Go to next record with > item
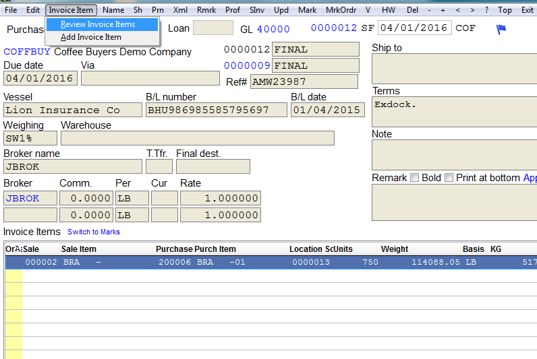The height and width of the screenshot is (359, 537). 472,10
